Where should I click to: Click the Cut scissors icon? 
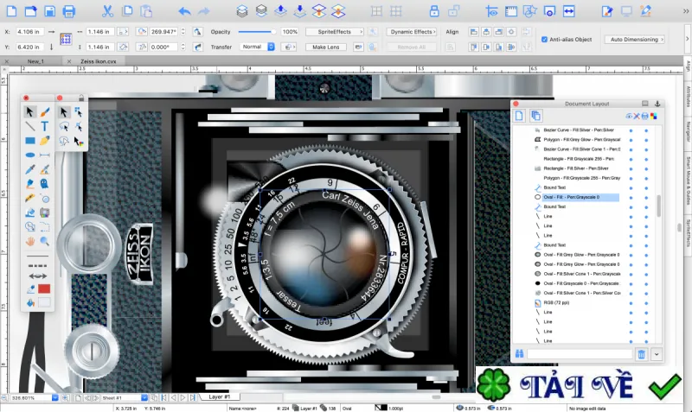pos(107,11)
